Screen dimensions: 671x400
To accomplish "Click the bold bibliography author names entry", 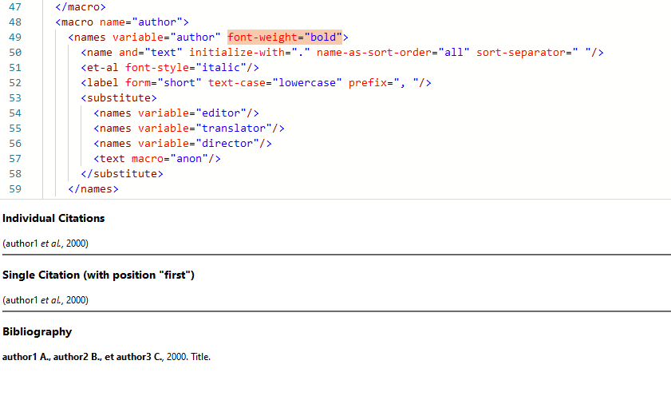I will pos(83,357).
